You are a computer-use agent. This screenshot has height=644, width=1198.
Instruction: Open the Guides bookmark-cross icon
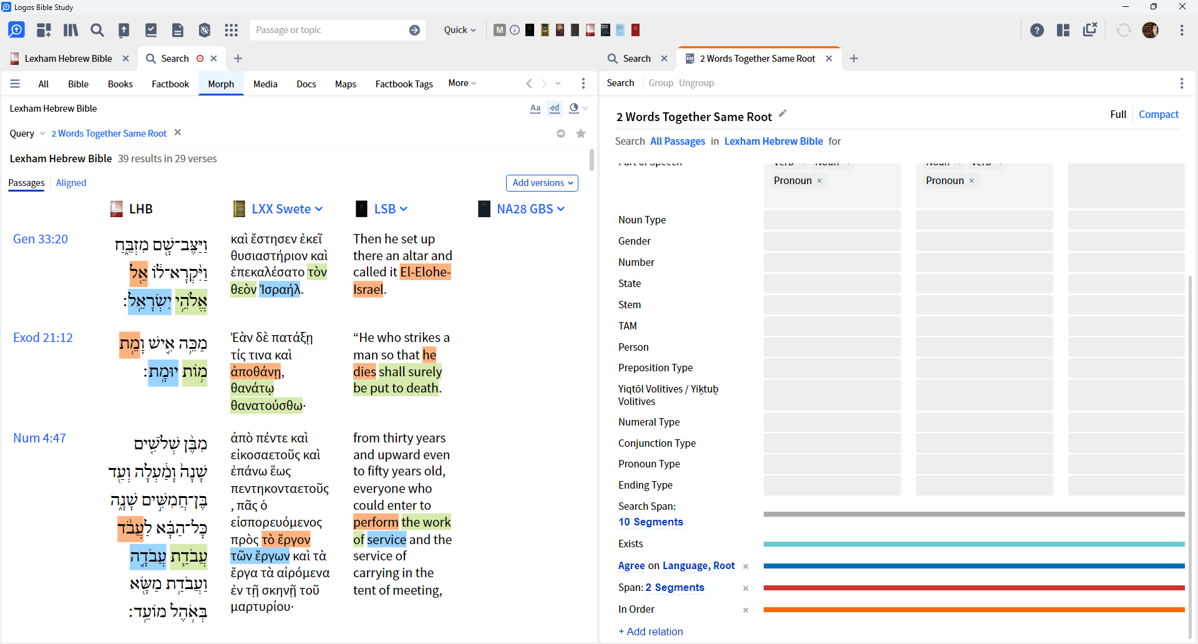(x=124, y=30)
